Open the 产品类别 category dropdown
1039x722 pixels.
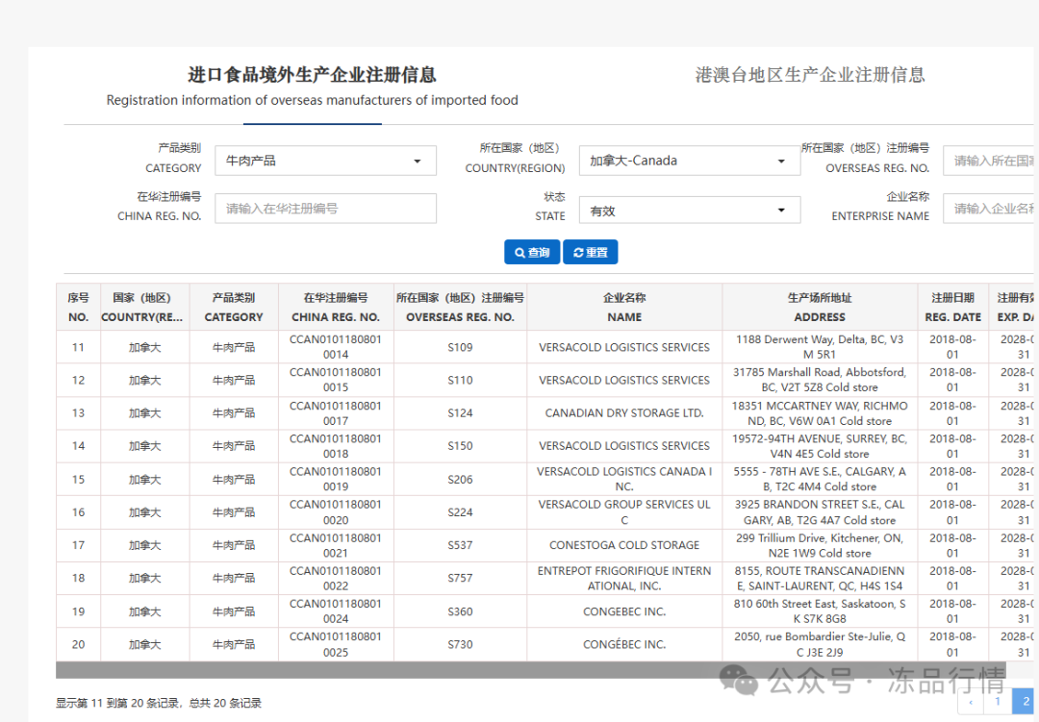(x=325, y=161)
